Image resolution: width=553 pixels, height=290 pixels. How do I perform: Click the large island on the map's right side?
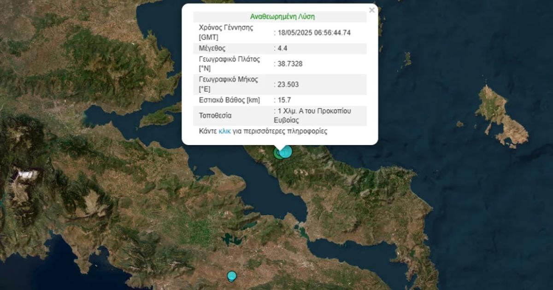500,115
